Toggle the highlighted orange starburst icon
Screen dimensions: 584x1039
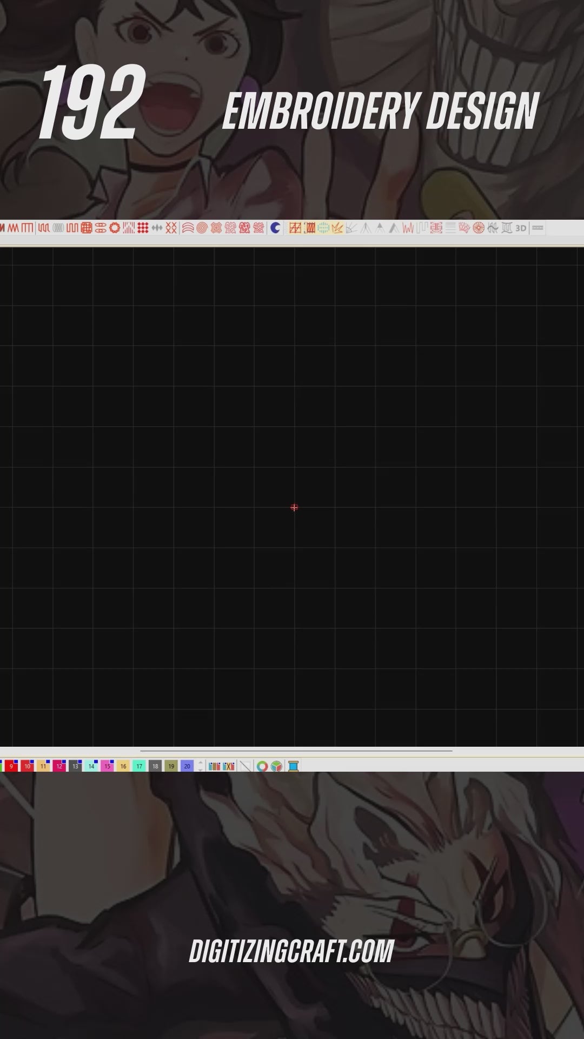(x=337, y=228)
